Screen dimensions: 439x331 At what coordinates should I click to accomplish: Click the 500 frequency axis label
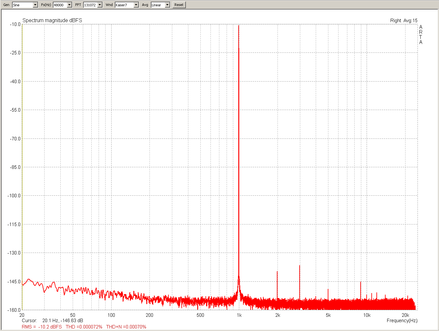point(200,315)
